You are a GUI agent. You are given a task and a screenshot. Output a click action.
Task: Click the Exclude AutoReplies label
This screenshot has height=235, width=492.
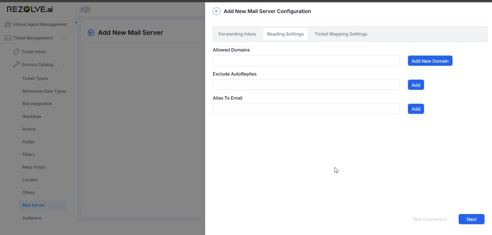tap(235, 74)
